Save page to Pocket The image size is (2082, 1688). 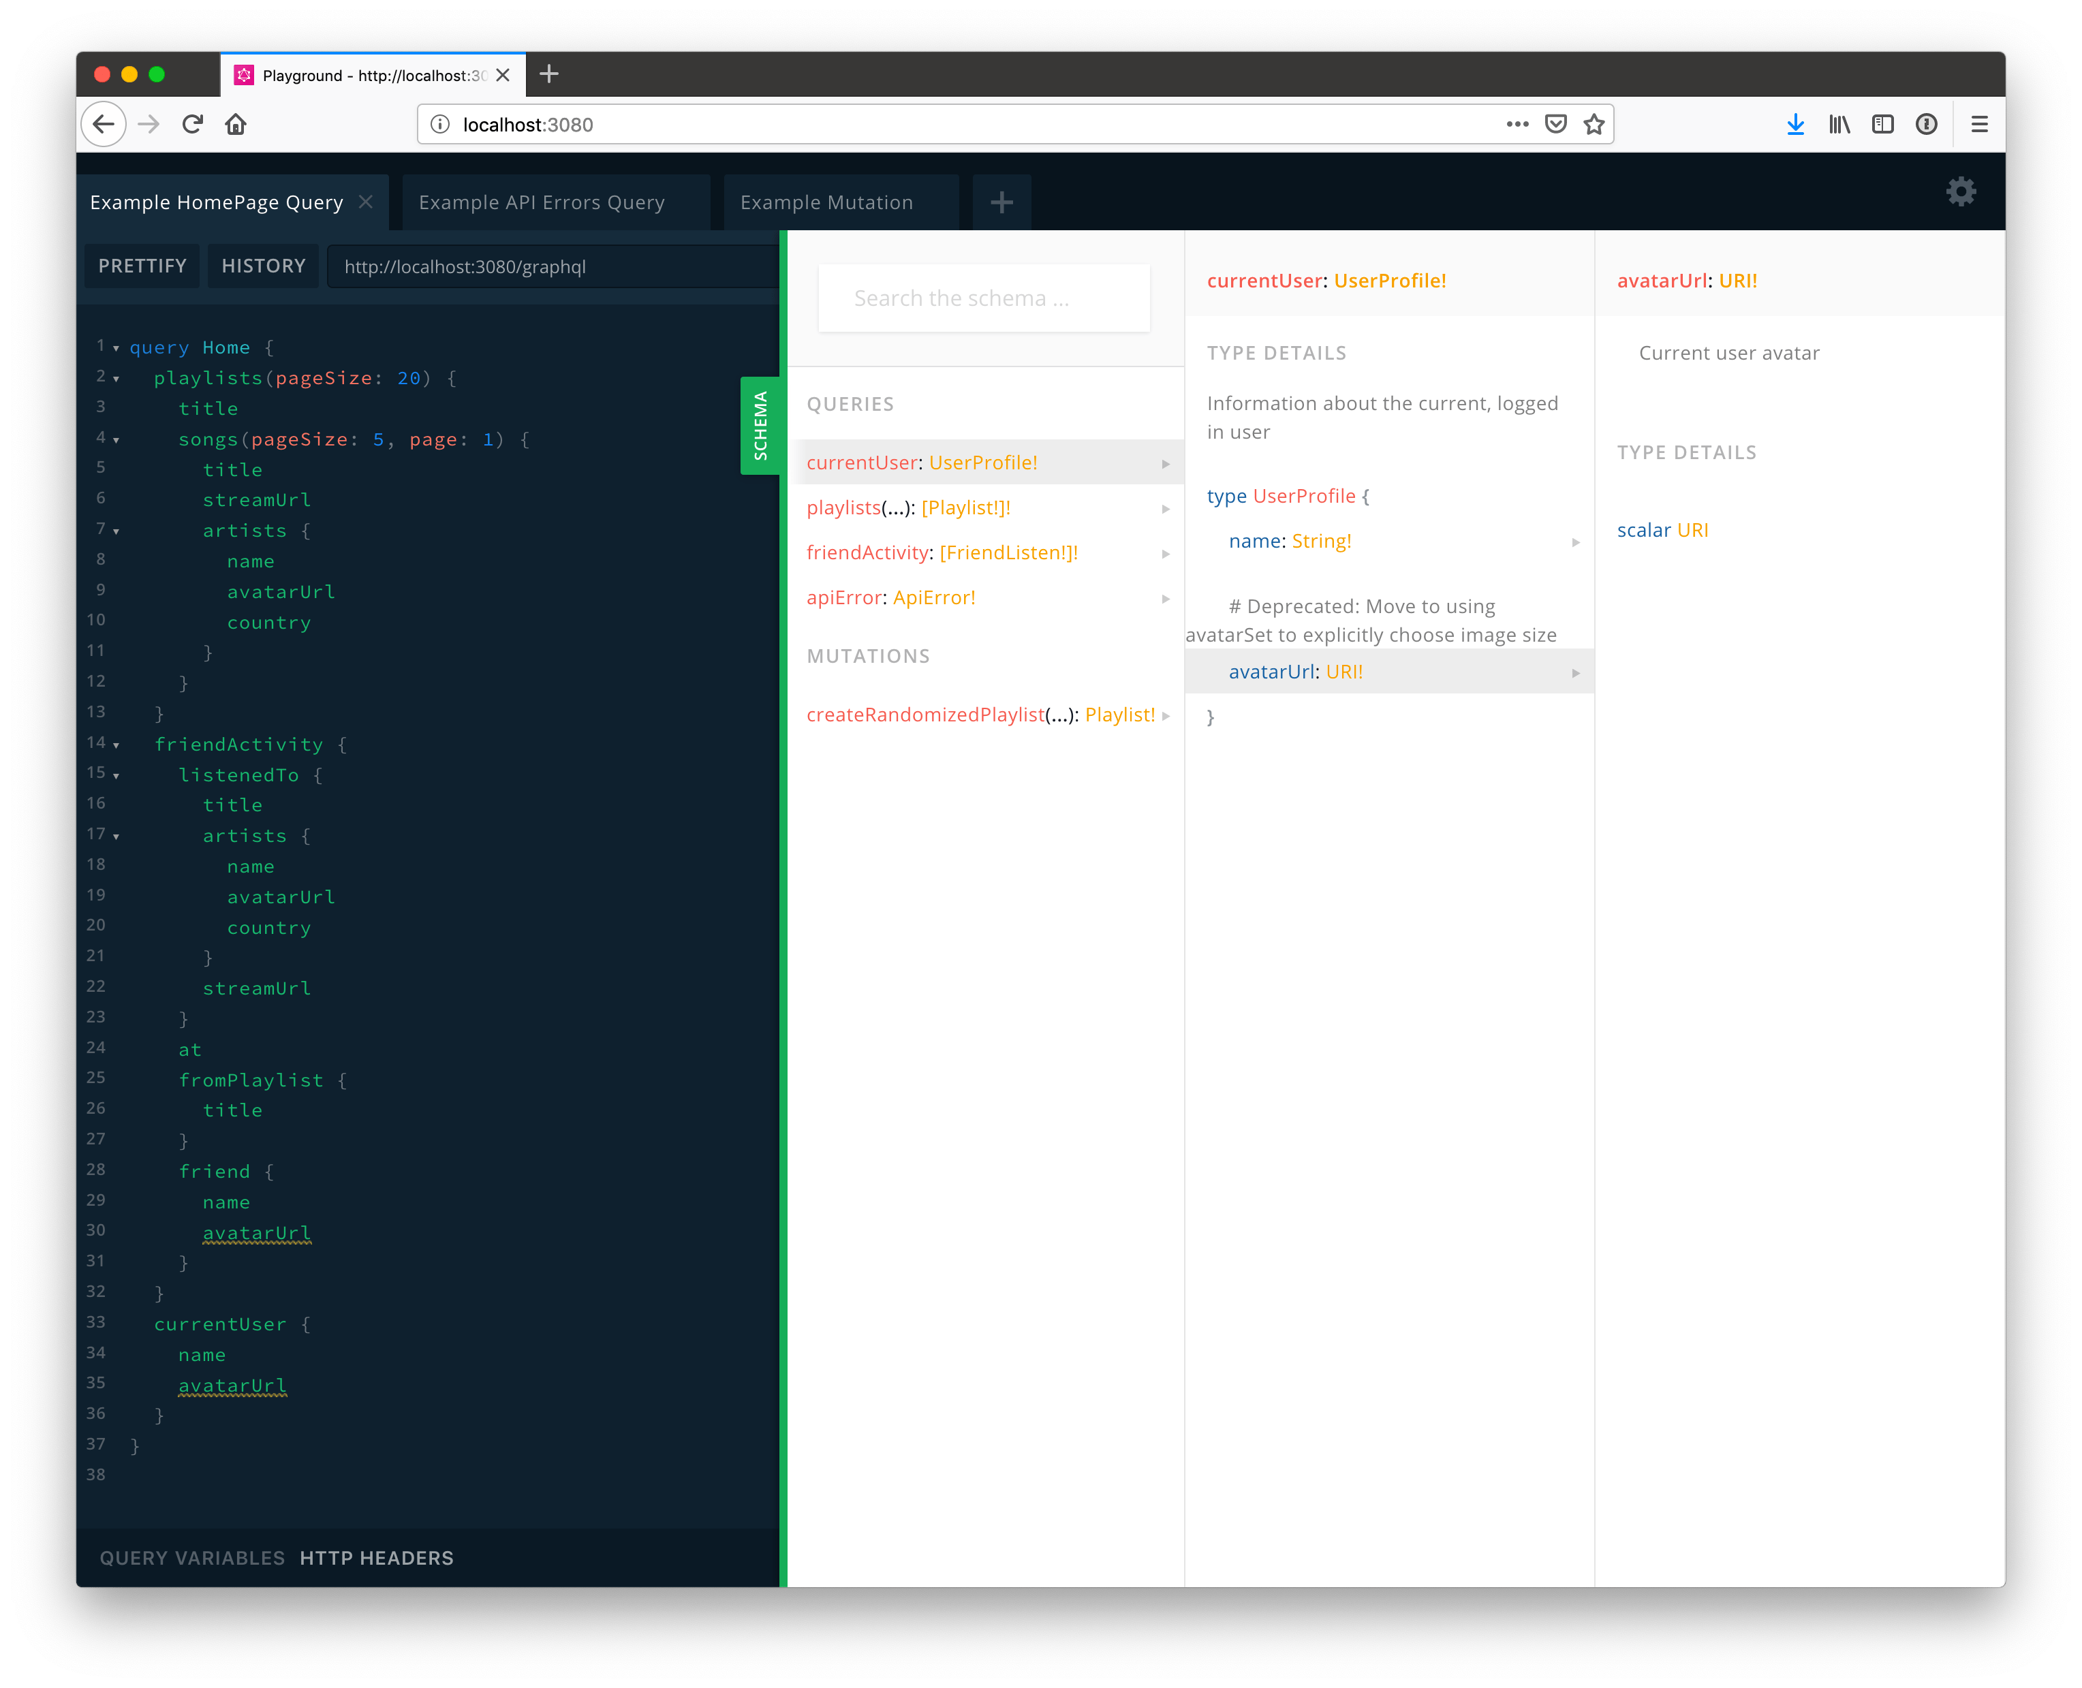point(1556,125)
